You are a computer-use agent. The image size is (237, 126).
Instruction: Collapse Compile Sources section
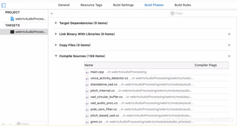(56, 56)
